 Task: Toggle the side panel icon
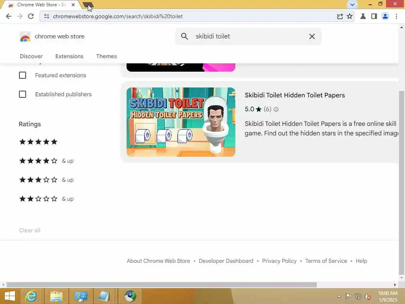coord(374,16)
